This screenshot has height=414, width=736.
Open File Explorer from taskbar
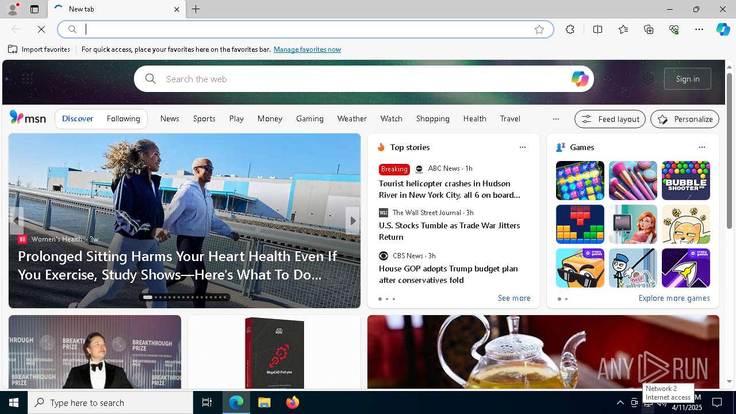click(x=264, y=402)
